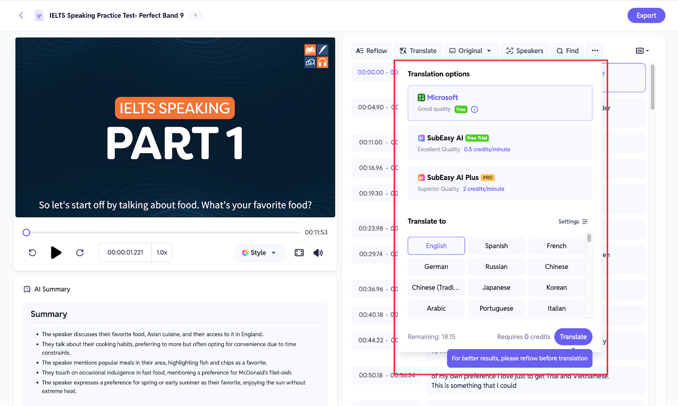Choose Portuguese as target language
This screenshot has width=678, height=406.
click(x=496, y=308)
